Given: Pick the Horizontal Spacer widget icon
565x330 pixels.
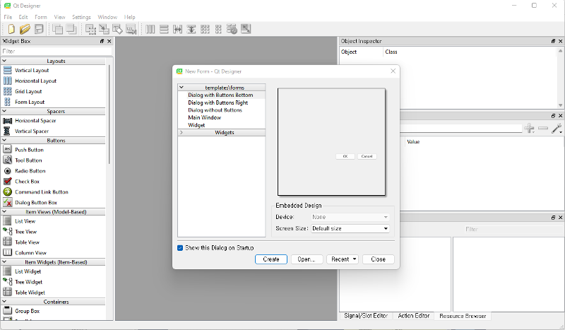Looking at the screenshot, I should (8, 120).
